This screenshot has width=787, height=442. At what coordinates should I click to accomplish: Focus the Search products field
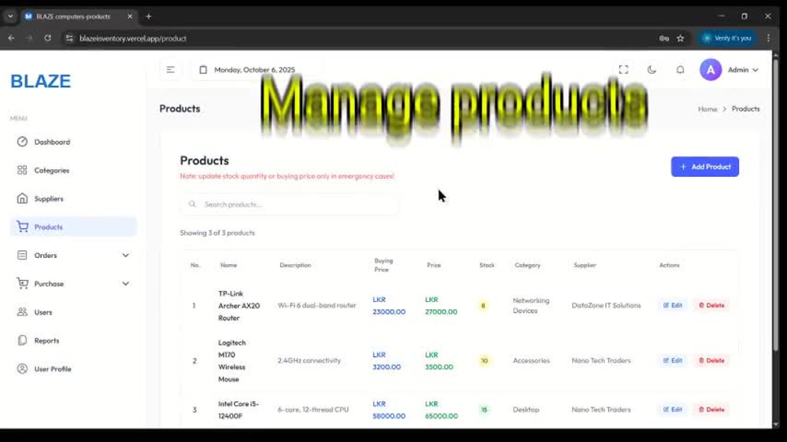(290, 204)
